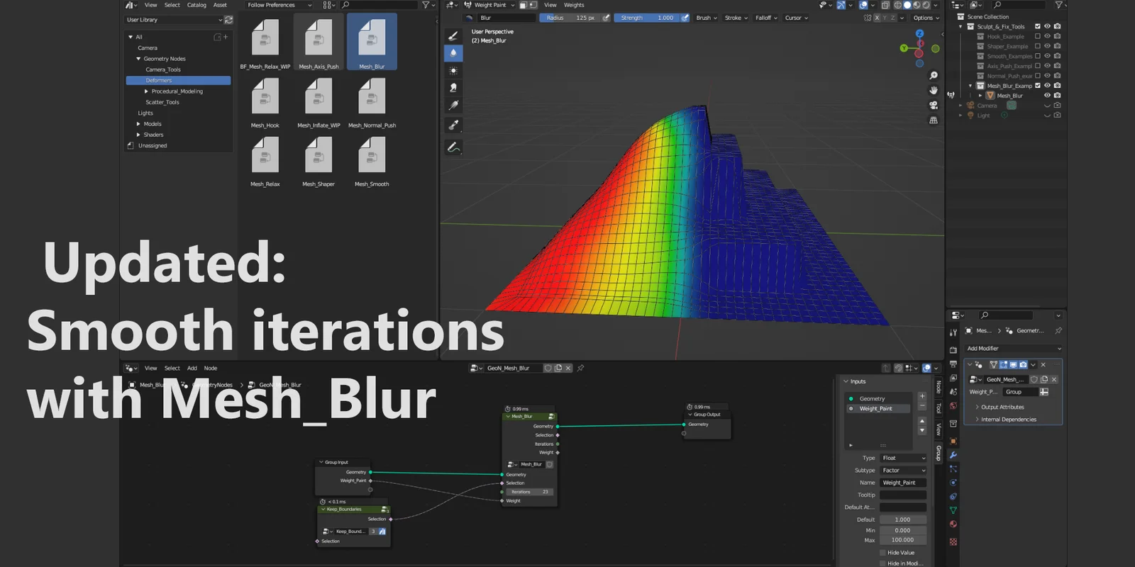This screenshot has height=567, width=1135.
Task: Toggle fake user shield on GeoN_Mesh modifier
Action: [1034, 380]
